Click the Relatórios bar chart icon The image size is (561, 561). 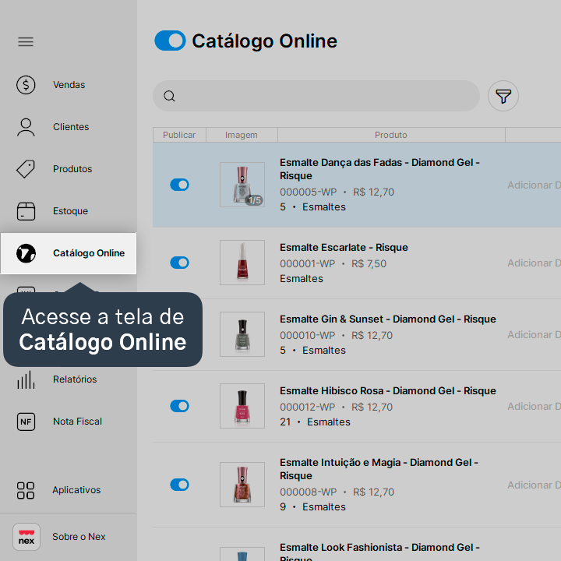pyautogui.click(x=26, y=379)
